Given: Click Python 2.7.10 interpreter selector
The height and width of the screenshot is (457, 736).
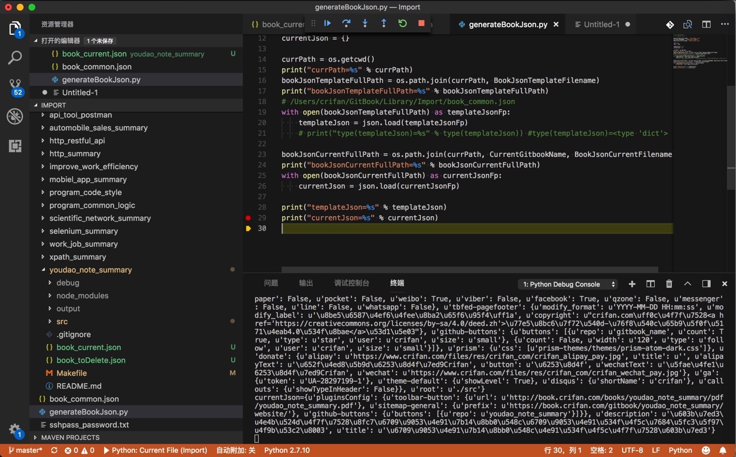Looking at the screenshot, I should tap(287, 451).
